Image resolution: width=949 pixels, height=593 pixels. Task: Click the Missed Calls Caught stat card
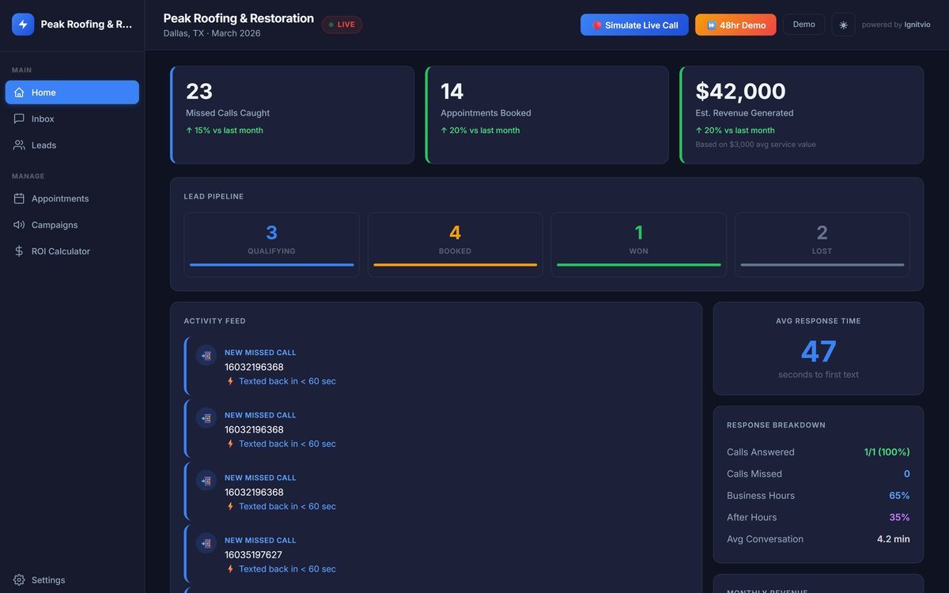(292, 115)
